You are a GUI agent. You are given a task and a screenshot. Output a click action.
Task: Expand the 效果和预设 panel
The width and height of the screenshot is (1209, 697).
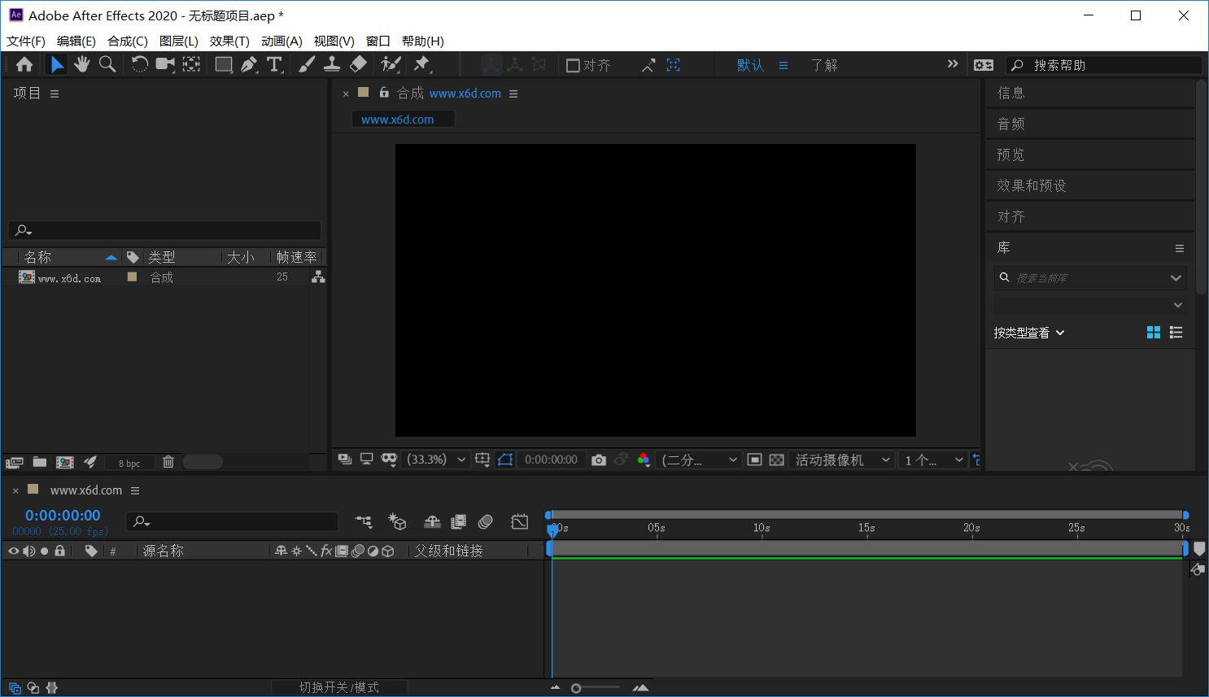click(x=1032, y=185)
